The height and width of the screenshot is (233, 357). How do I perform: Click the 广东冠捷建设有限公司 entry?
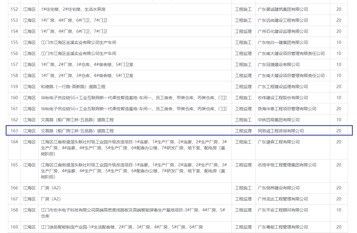point(279,65)
